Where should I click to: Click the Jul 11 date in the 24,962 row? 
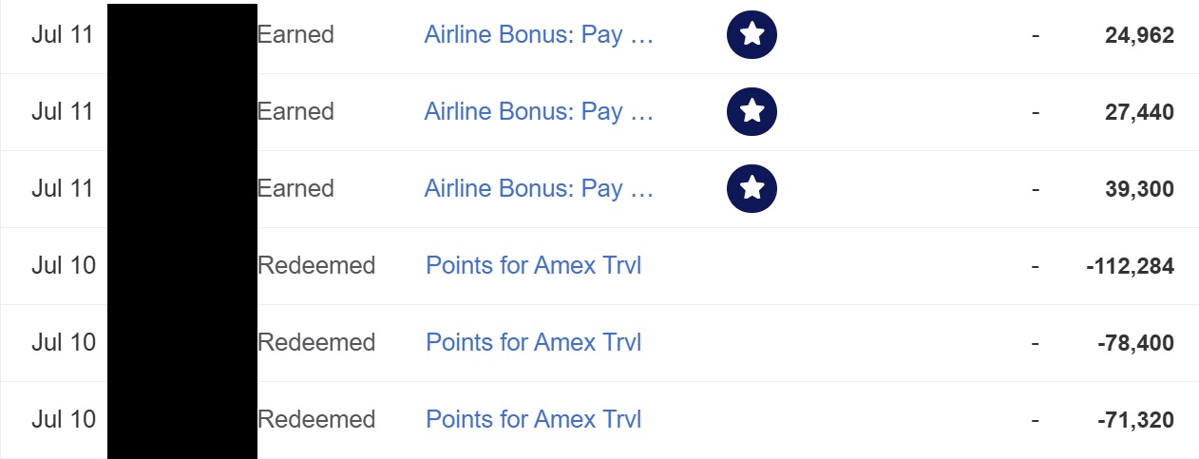point(63,35)
